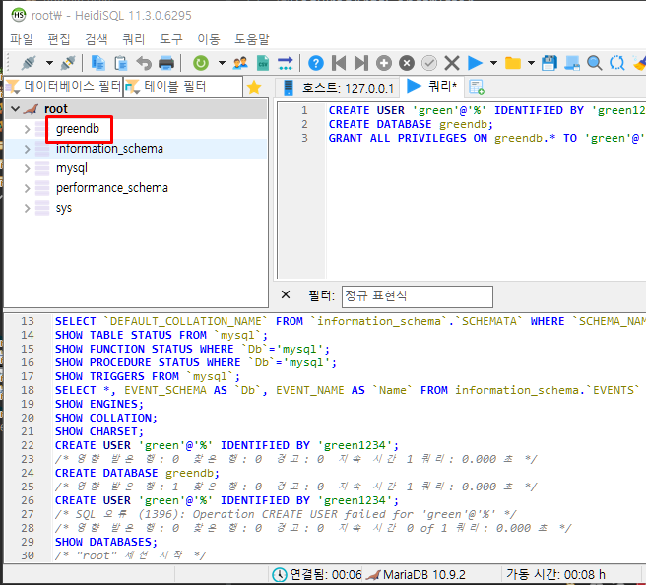The height and width of the screenshot is (585, 646).
Task: Click log line SHOW DATABASES
Action: pyautogui.click(x=106, y=542)
